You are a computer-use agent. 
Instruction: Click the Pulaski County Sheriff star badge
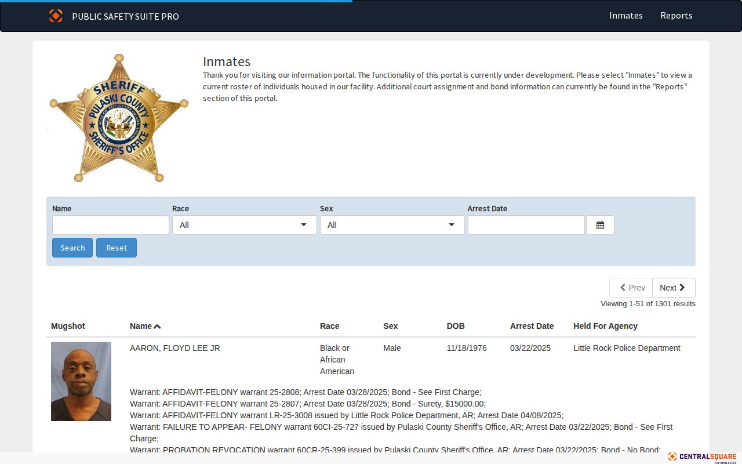tap(119, 118)
